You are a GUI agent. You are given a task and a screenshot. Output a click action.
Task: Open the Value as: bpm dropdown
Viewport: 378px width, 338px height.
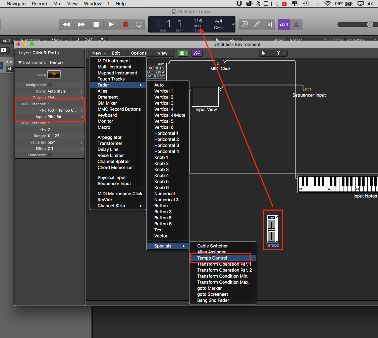click(x=65, y=142)
